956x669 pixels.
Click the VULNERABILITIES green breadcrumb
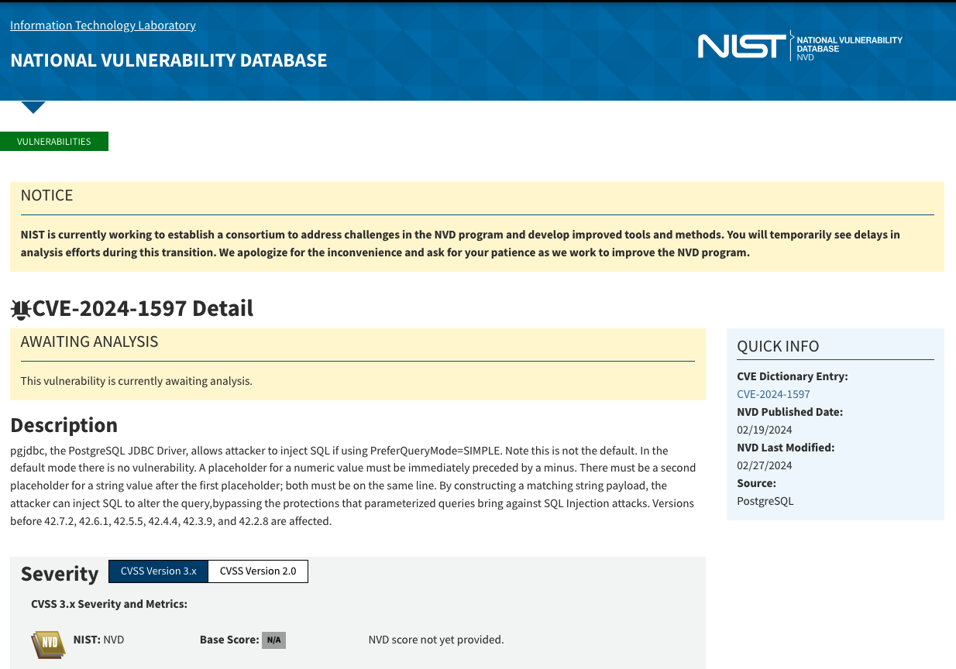pyautogui.click(x=54, y=142)
